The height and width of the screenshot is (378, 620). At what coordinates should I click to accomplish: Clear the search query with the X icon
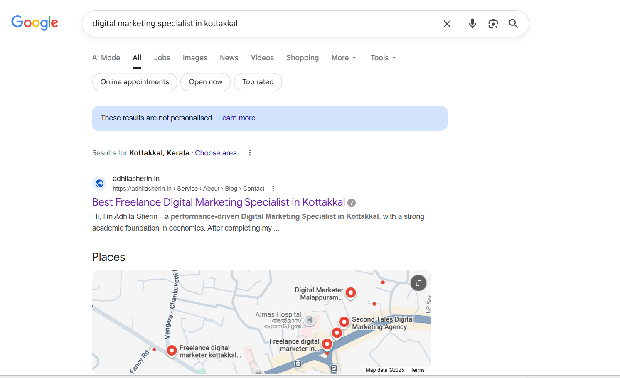pos(447,24)
